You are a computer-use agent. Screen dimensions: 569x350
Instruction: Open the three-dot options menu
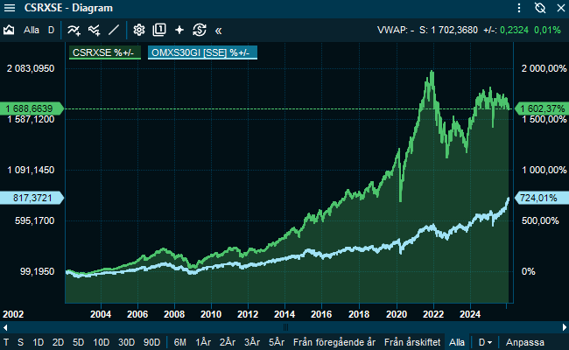coord(520,8)
